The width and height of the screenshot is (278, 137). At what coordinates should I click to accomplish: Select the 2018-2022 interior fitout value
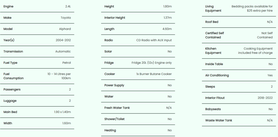[x=265, y=98]
